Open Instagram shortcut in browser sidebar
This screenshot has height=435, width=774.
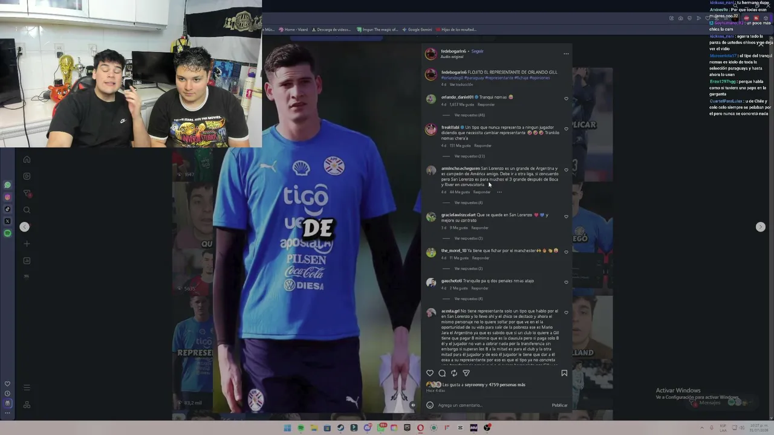(7, 197)
